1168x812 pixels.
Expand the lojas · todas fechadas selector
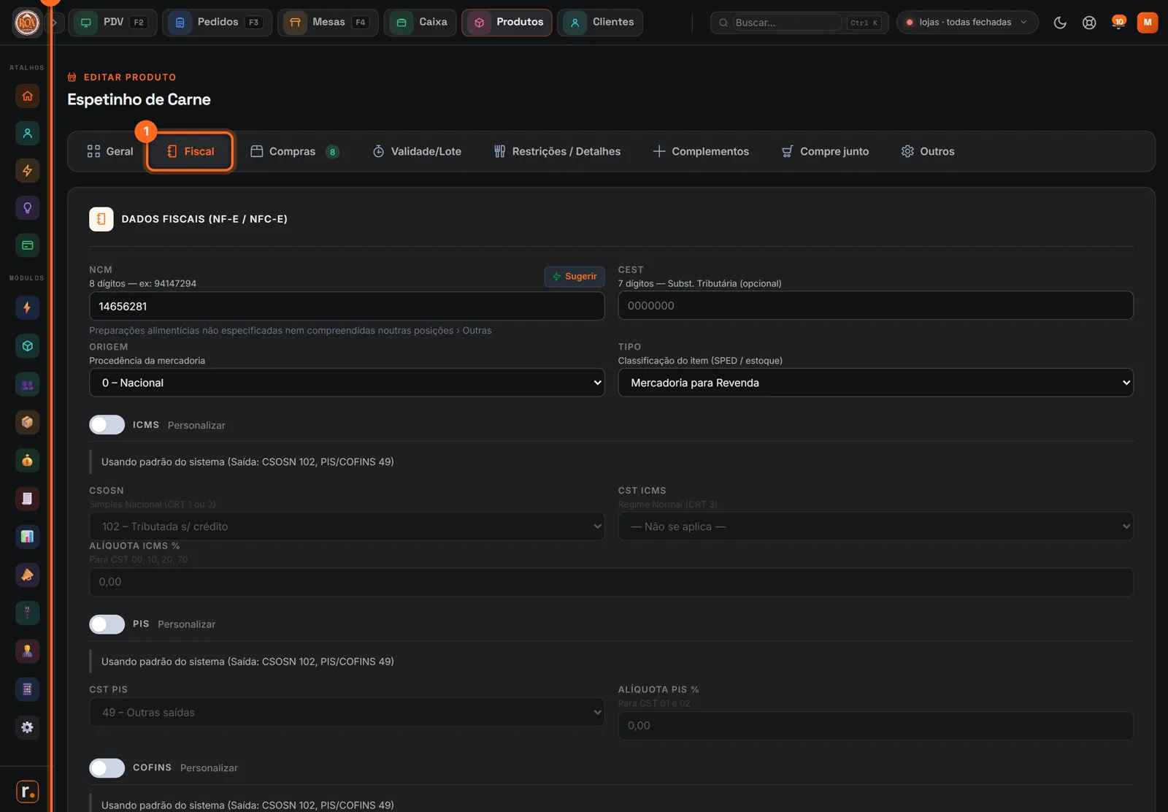point(967,23)
